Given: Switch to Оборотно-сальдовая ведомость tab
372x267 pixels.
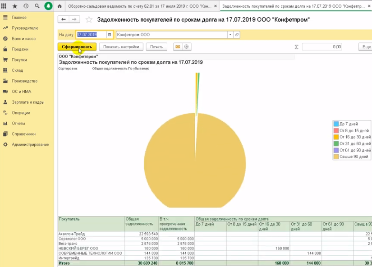Looking at the screenshot, I should (x=138, y=6).
